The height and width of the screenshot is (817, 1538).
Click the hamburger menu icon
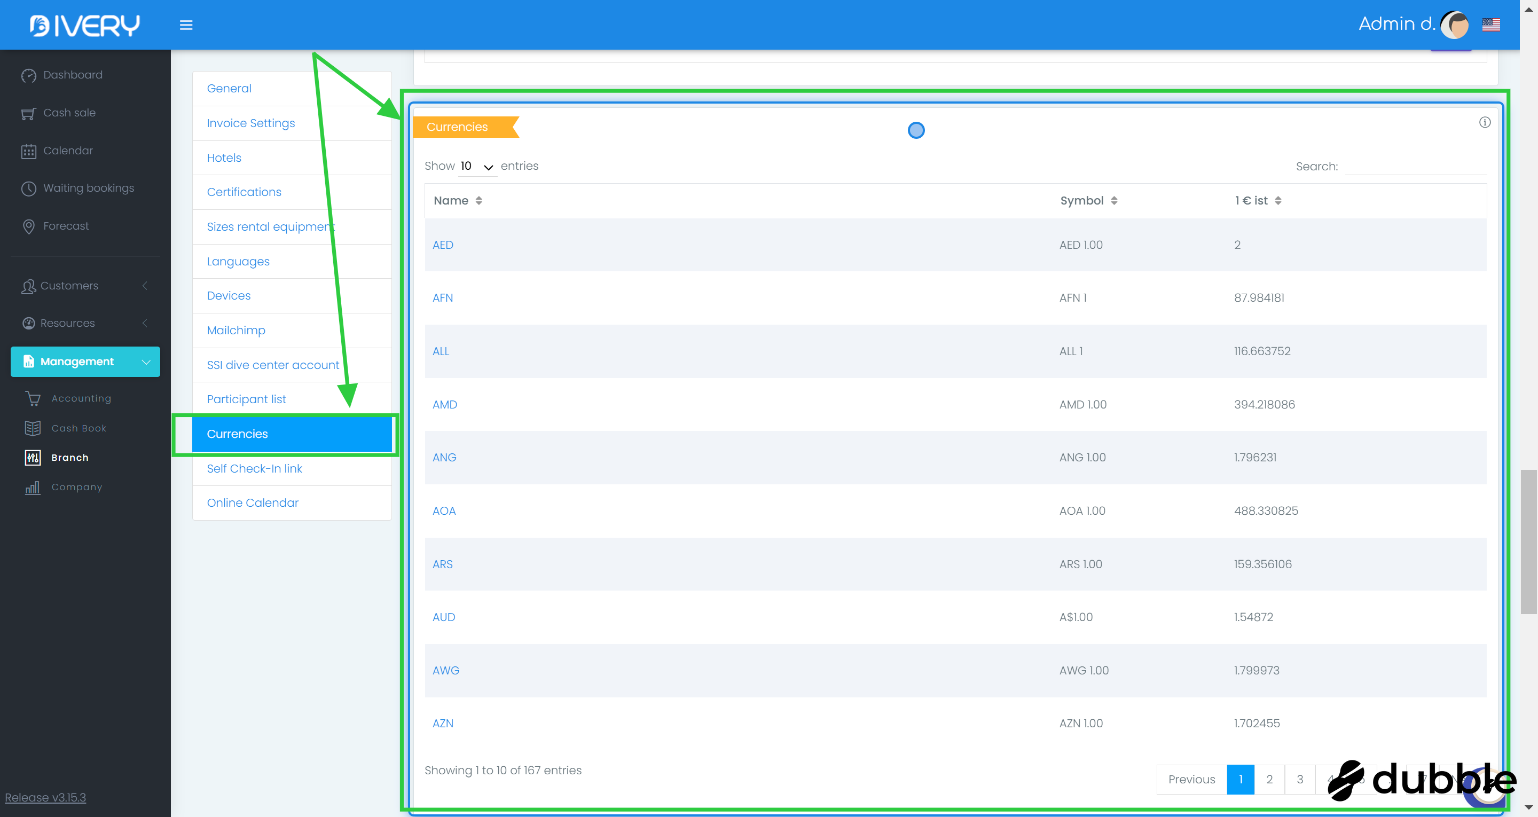pos(186,25)
